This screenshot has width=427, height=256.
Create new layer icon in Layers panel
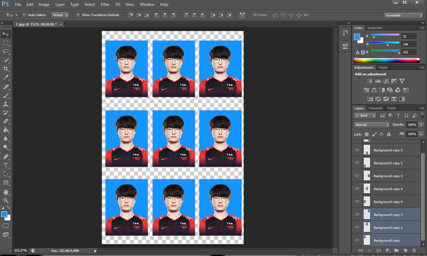[405, 250]
